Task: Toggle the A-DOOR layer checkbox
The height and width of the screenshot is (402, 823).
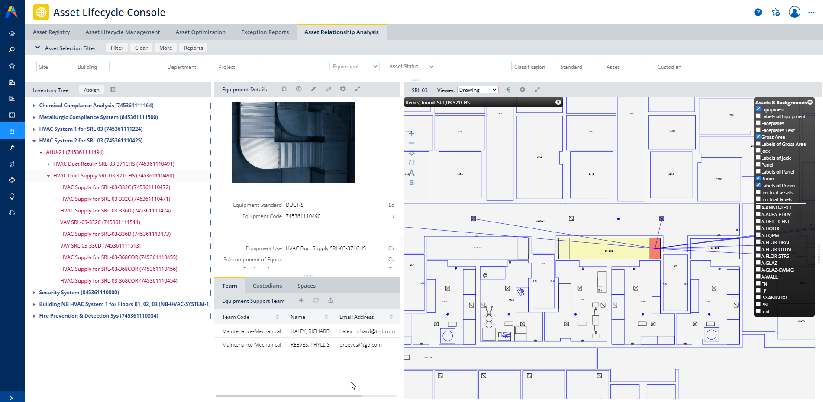Action: (758, 228)
